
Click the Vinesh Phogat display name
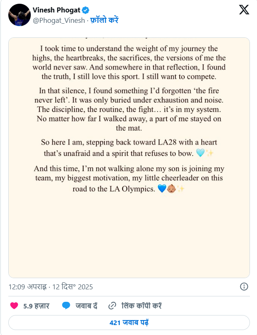56,10
